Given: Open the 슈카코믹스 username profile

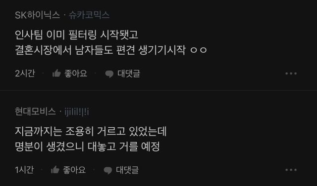Looking at the screenshot, I should (x=89, y=15).
